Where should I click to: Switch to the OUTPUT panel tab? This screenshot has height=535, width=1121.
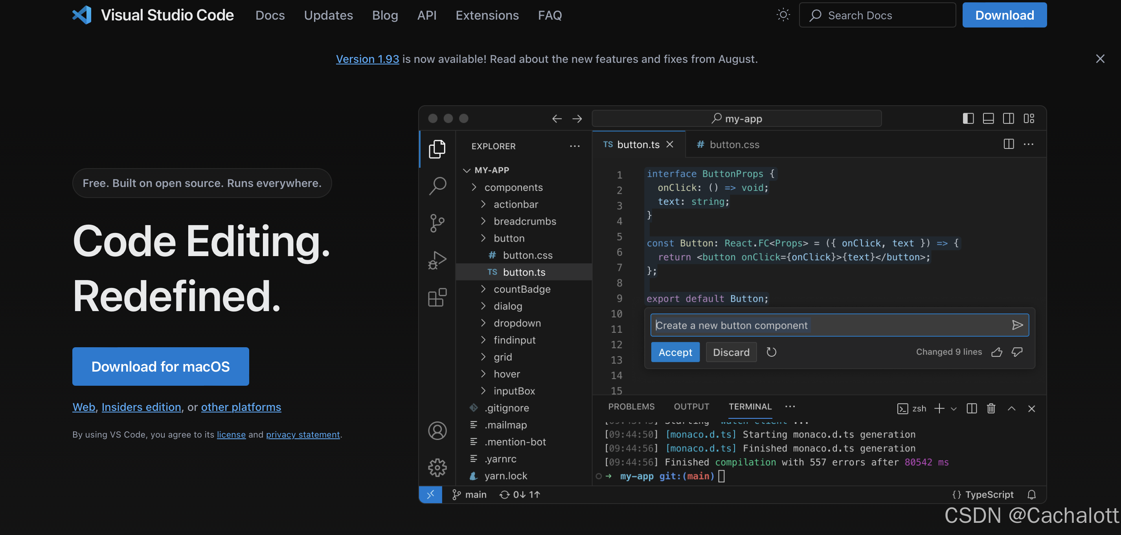pyautogui.click(x=691, y=406)
